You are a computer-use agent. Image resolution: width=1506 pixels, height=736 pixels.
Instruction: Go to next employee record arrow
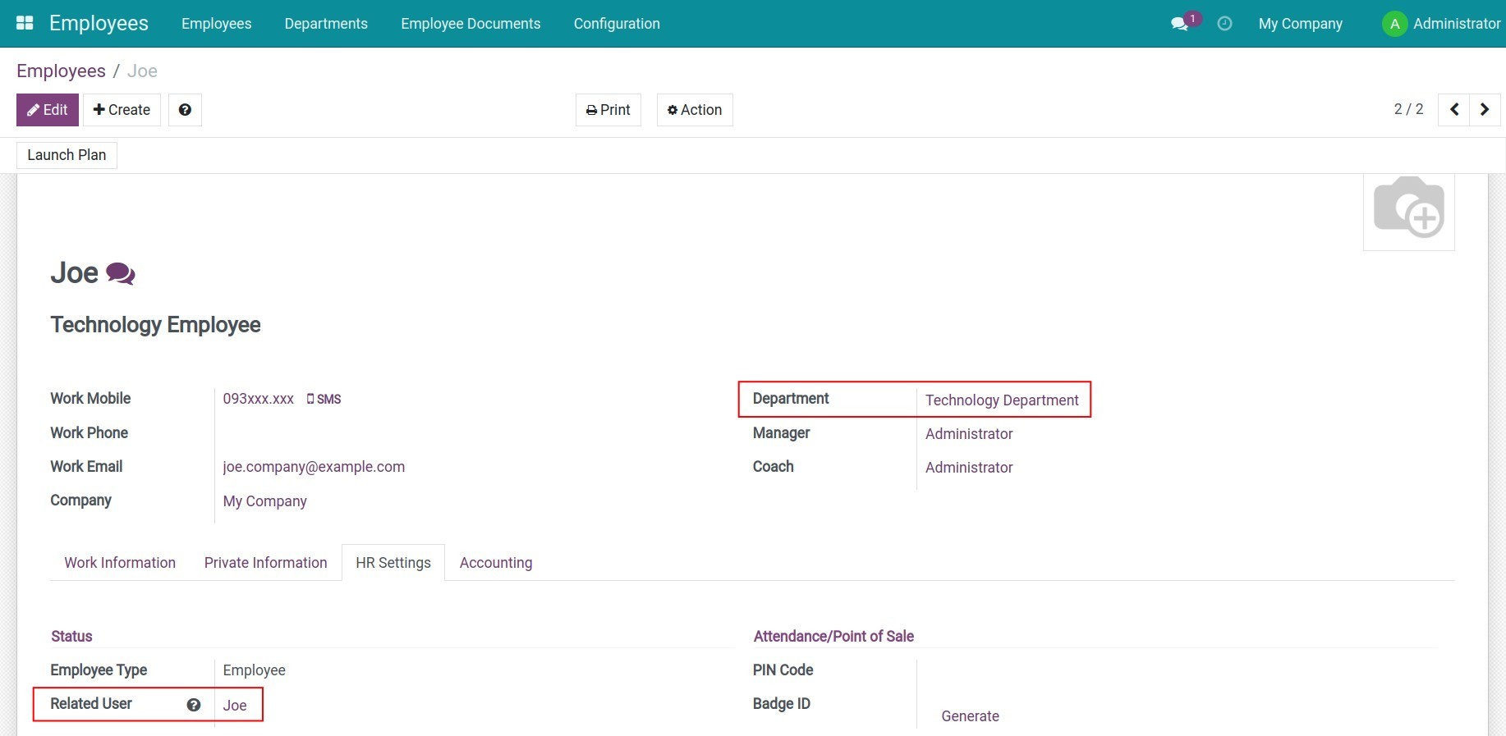(1485, 110)
